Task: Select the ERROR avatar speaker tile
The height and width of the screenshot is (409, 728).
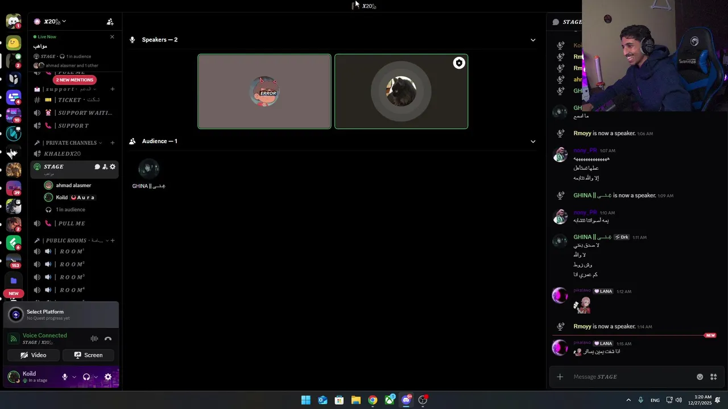Action: (x=264, y=91)
